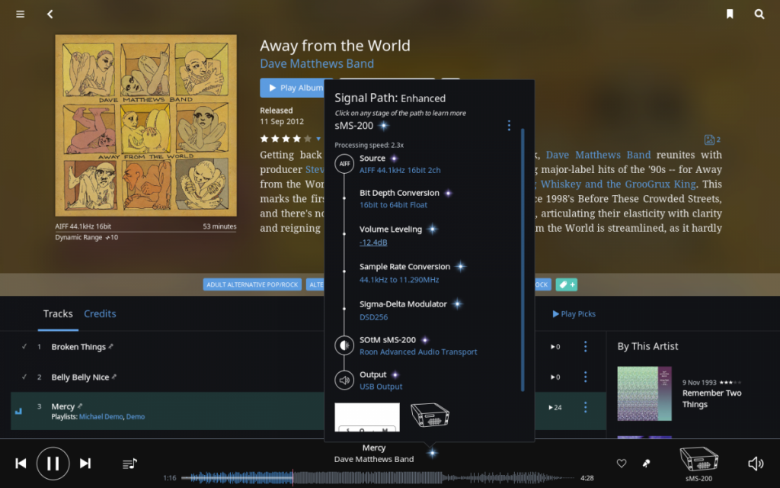Click the 44.1kHz to 11.290MHz detail
780x488 pixels.
pyautogui.click(x=399, y=280)
